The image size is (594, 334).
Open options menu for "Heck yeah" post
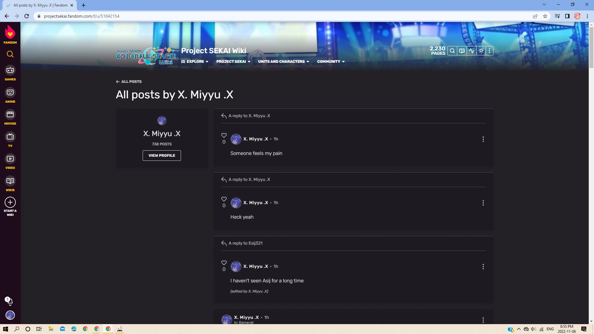point(483,203)
